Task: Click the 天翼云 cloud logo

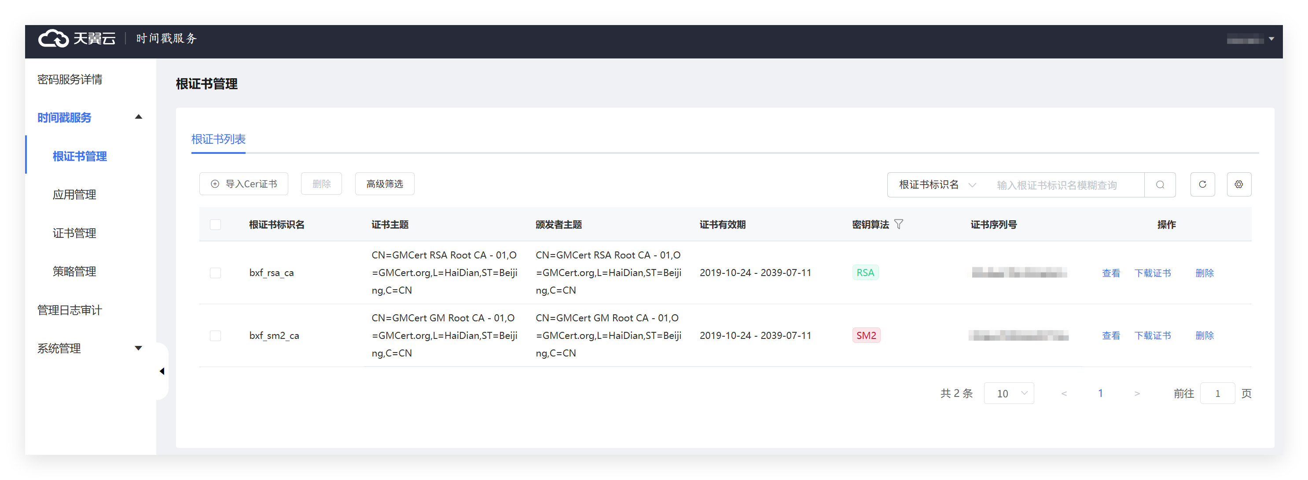Action: [x=53, y=39]
